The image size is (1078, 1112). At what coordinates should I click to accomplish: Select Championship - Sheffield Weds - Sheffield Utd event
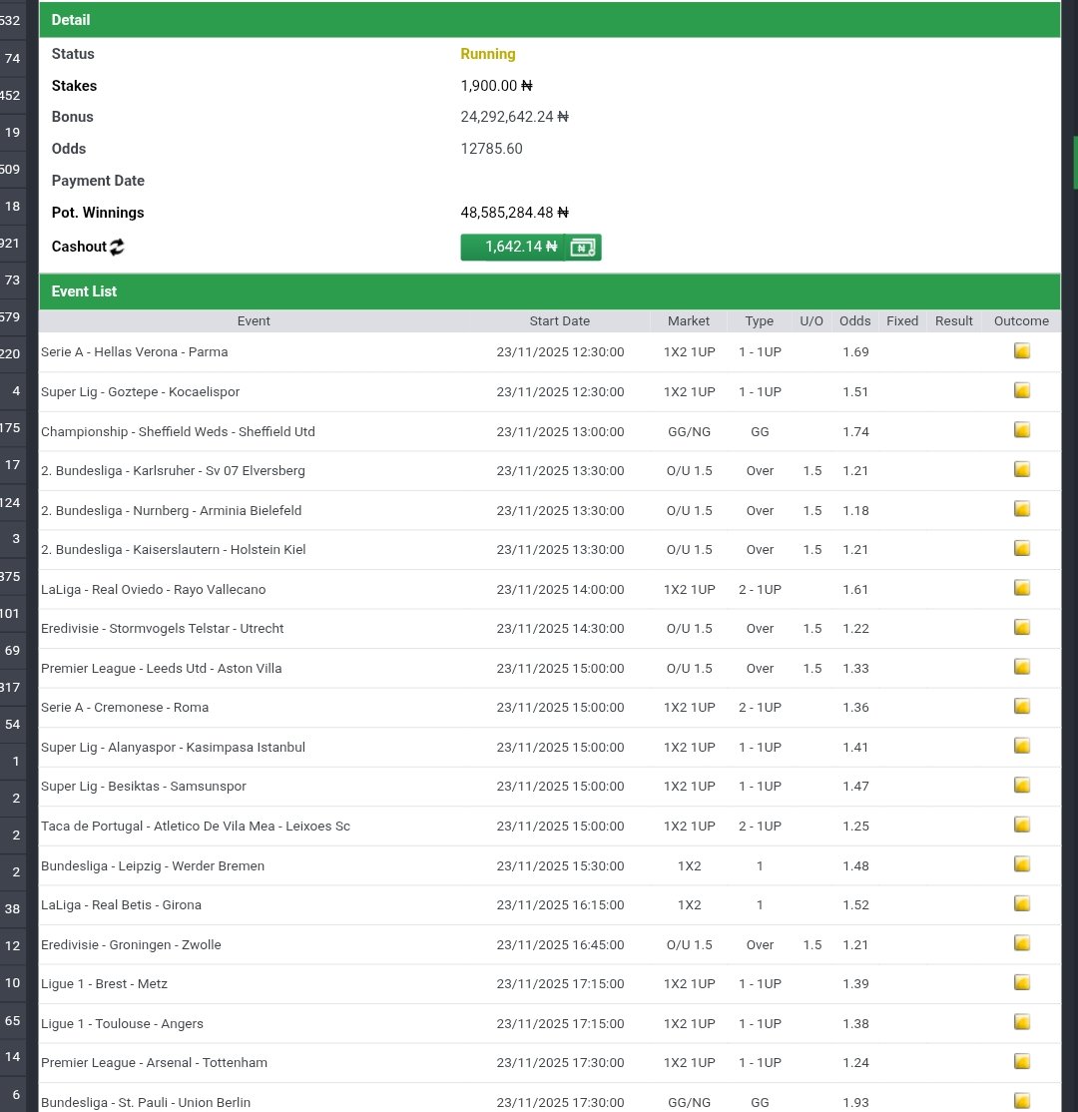pyautogui.click(x=178, y=431)
